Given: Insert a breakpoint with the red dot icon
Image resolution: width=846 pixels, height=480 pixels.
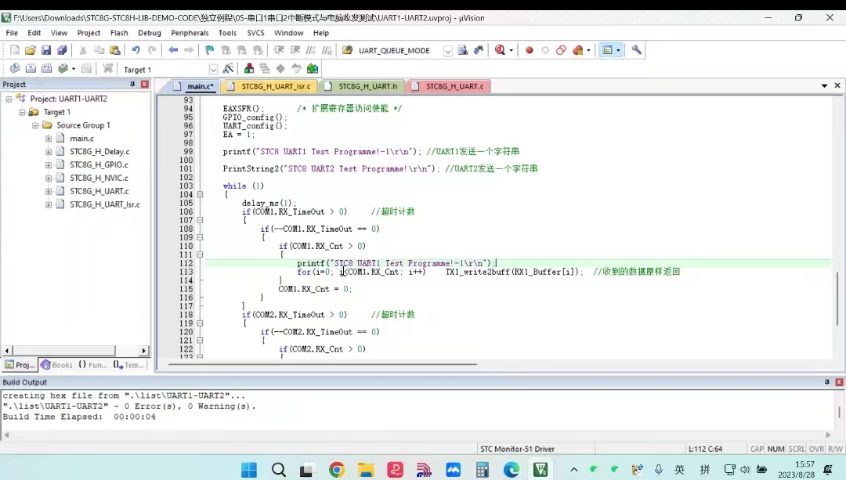Looking at the screenshot, I should (x=530, y=50).
